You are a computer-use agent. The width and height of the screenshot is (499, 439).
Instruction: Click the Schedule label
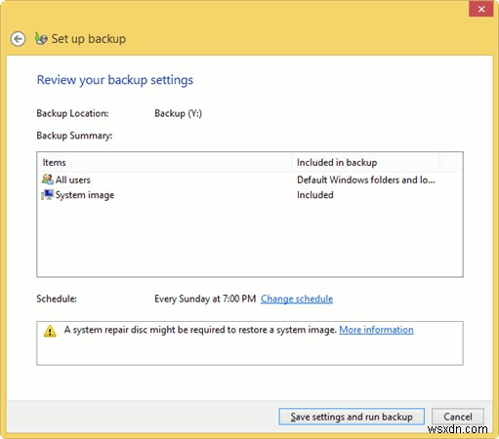[x=57, y=299]
